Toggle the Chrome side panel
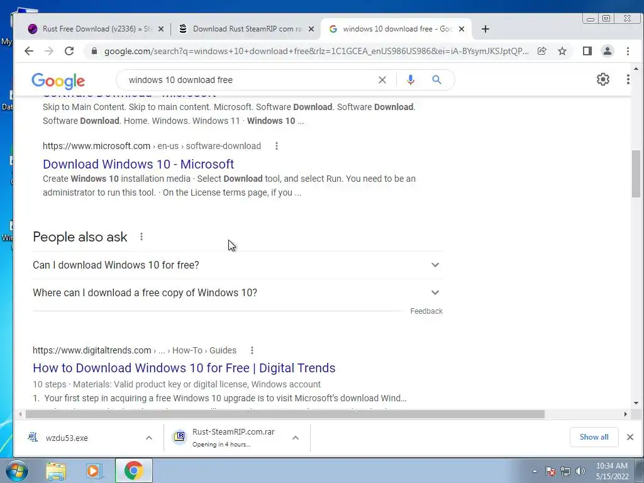This screenshot has width=644, height=483. [587, 51]
